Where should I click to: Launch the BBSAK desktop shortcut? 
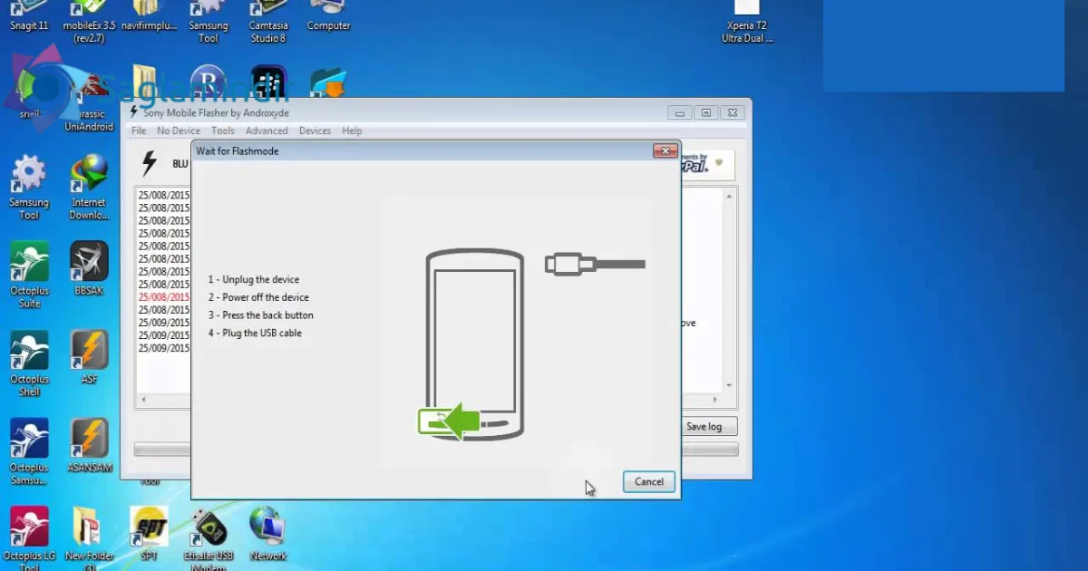(89, 268)
